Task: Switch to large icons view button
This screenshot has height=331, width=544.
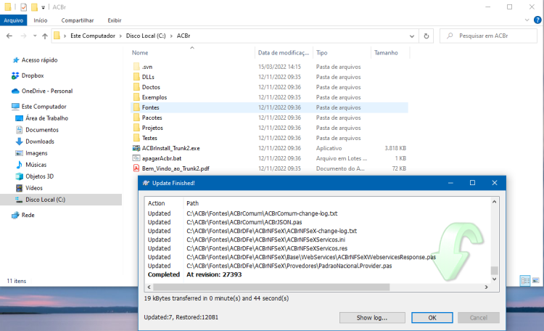Action: pyautogui.click(x=536, y=280)
